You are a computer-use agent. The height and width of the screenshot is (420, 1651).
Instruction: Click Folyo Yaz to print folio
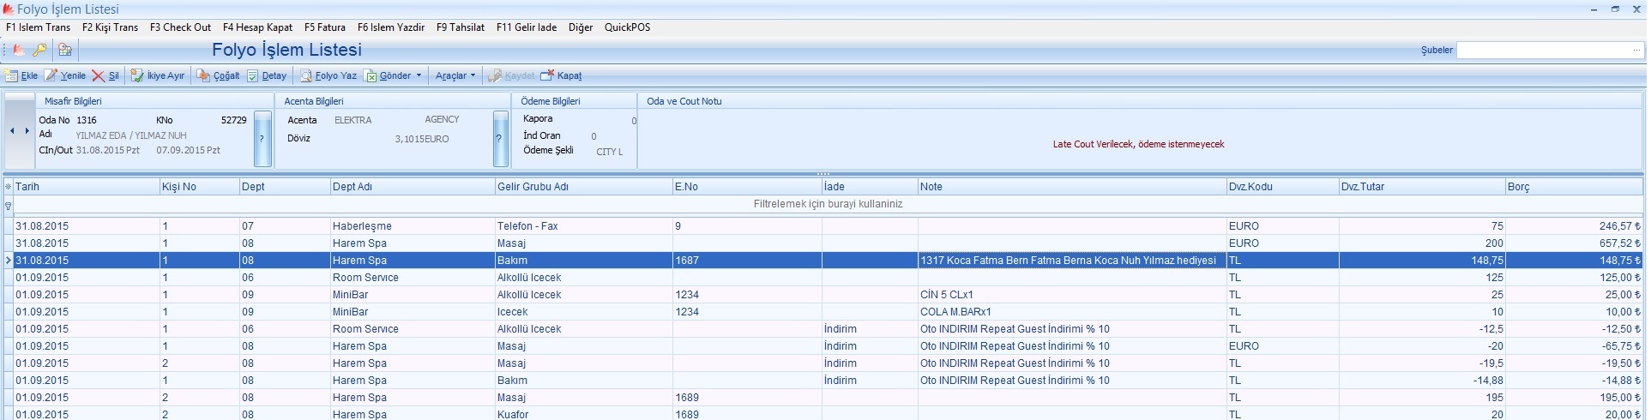point(328,75)
